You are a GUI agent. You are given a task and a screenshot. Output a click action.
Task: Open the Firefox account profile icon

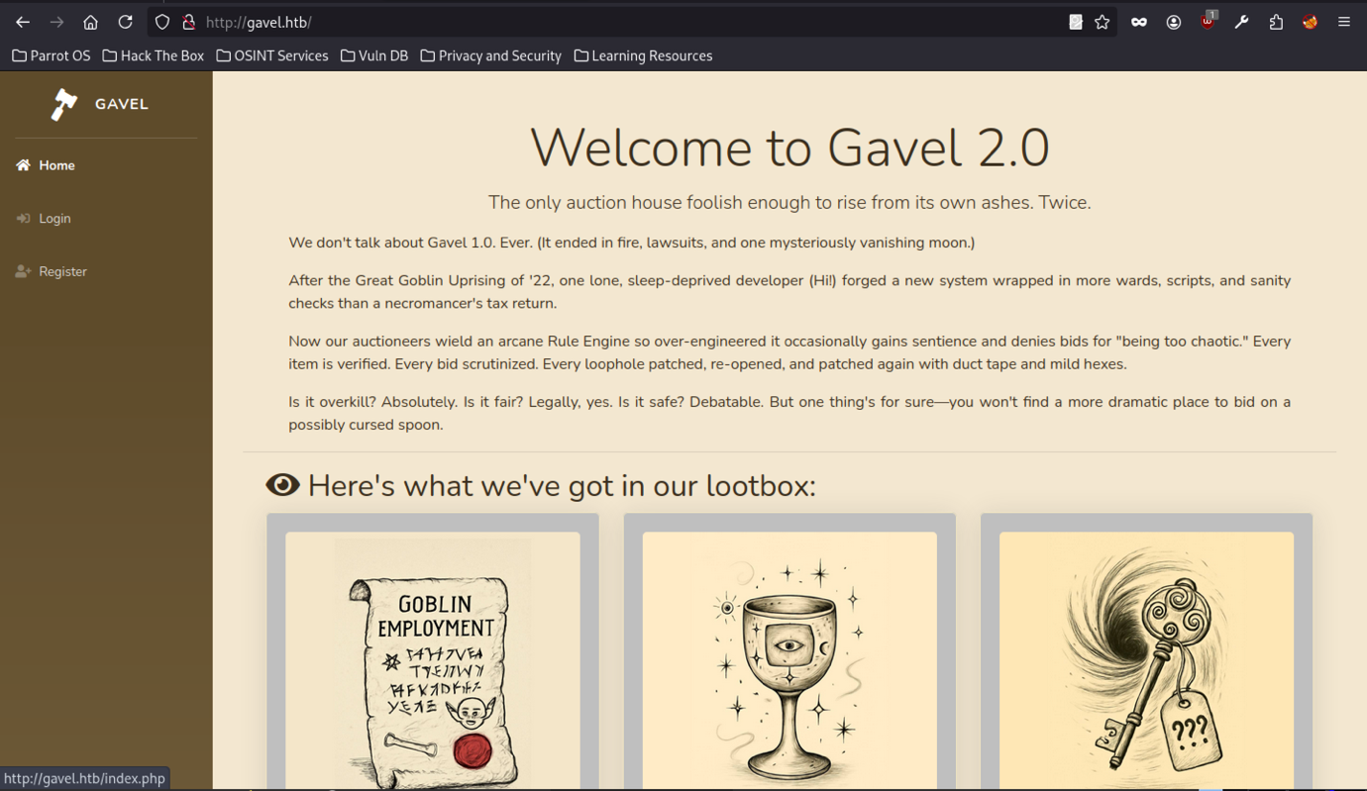click(x=1174, y=22)
